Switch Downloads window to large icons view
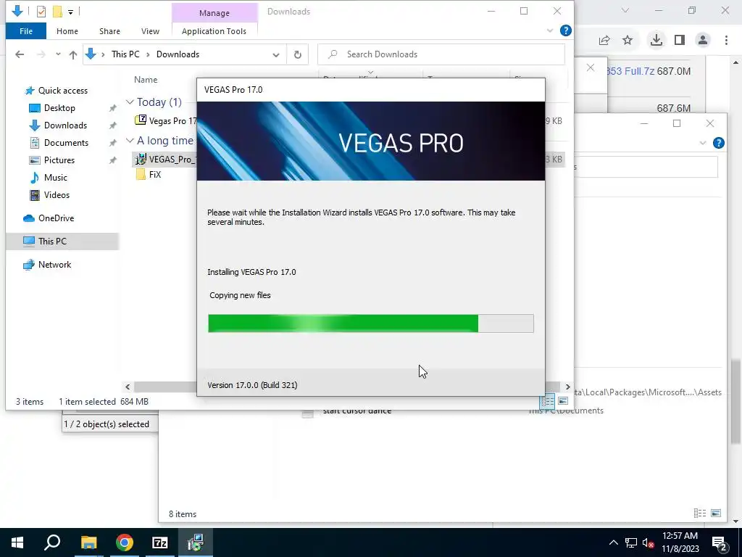The width and height of the screenshot is (742, 557). pos(563,402)
